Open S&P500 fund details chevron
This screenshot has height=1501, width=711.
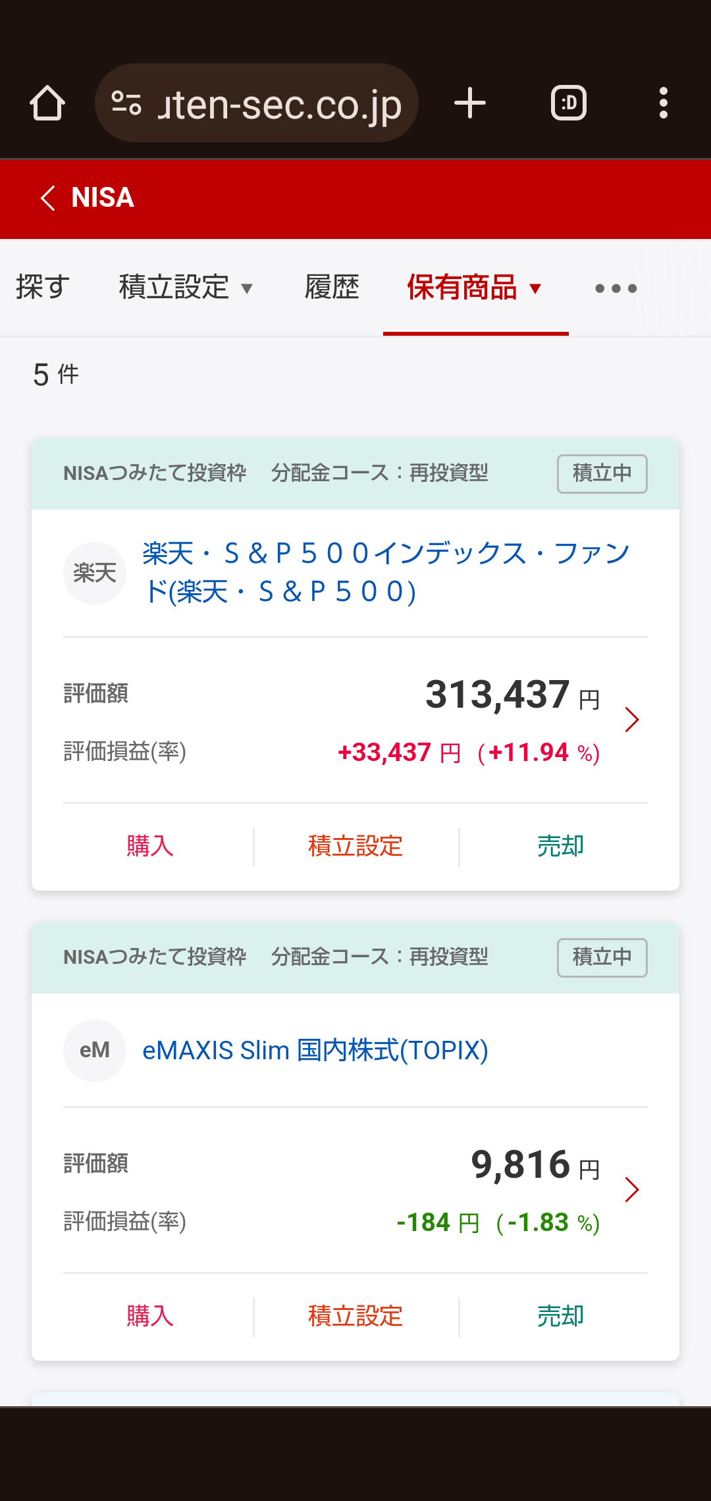pyautogui.click(x=631, y=720)
